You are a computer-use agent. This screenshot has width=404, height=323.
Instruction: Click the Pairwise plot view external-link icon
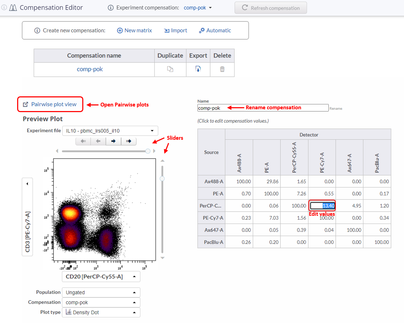(x=26, y=104)
